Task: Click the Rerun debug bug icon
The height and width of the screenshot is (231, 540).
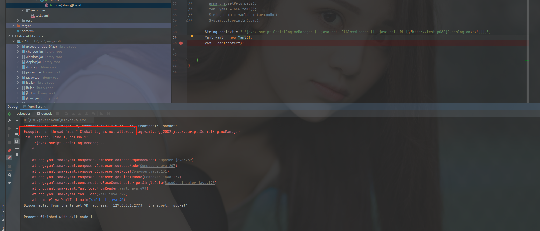Action: click(9, 114)
